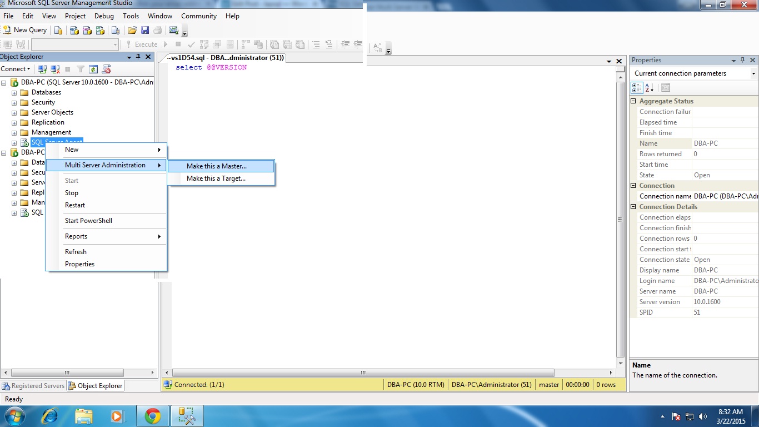759x427 pixels.
Task: Toggle auto-hide pin on the Properties panel
Action: 742,60
